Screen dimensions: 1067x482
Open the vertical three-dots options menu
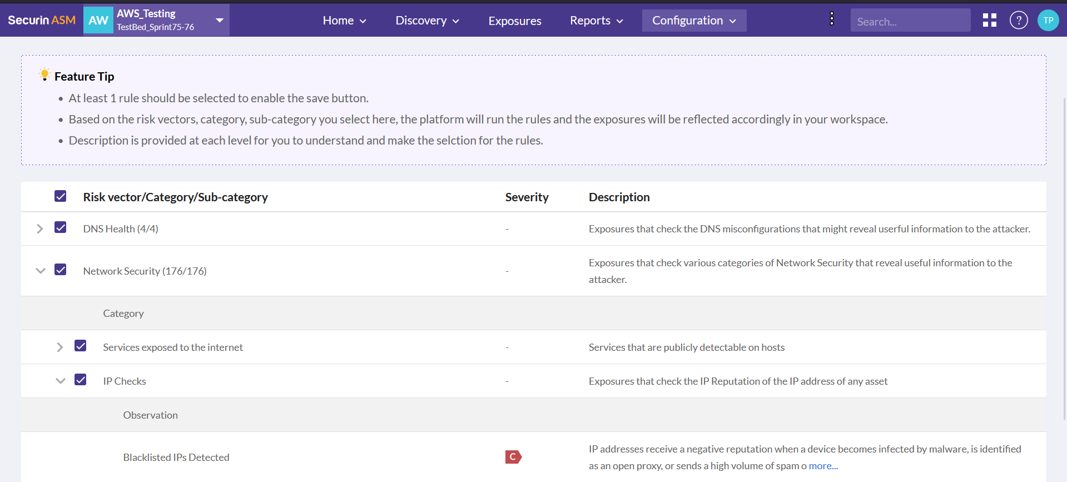(x=831, y=19)
